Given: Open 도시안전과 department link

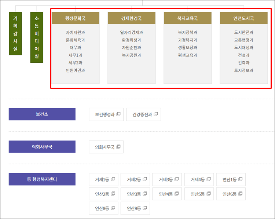Looking at the screenshot, I should click(244, 32).
